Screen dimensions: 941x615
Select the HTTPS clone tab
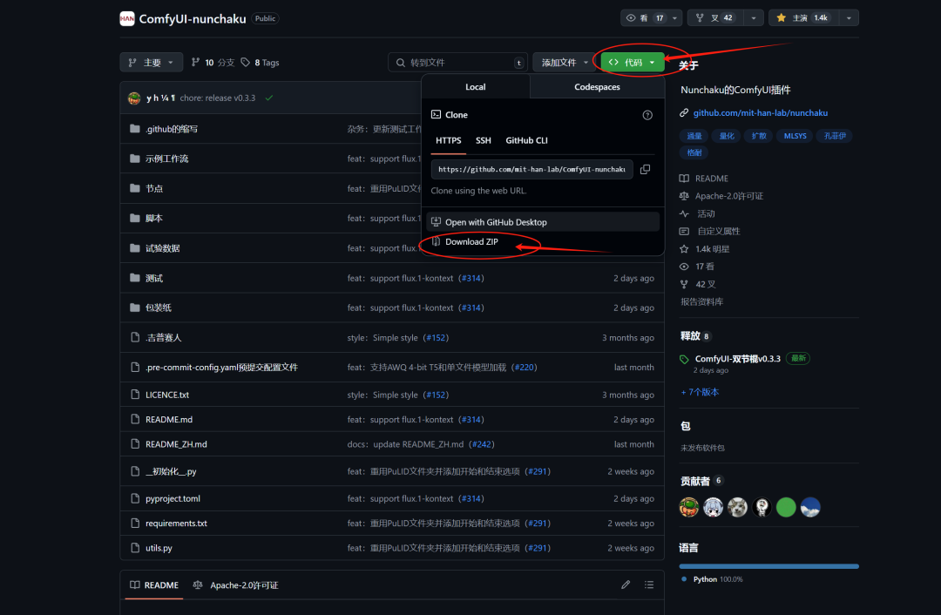(449, 140)
